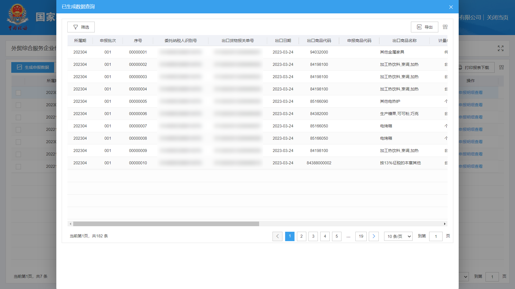Click the filter funnel icon
Viewport: 515px width, 289px height.
[76, 27]
